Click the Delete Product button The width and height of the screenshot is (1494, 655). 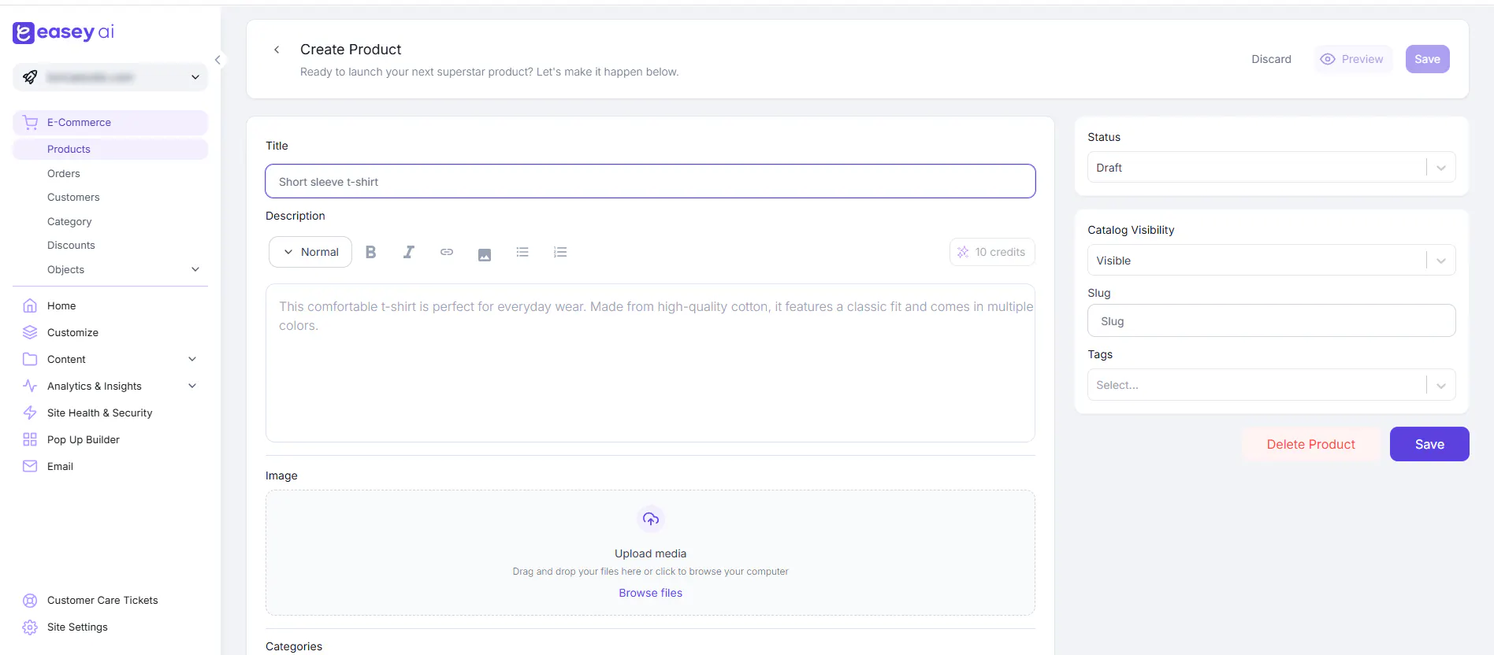[1310, 444]
